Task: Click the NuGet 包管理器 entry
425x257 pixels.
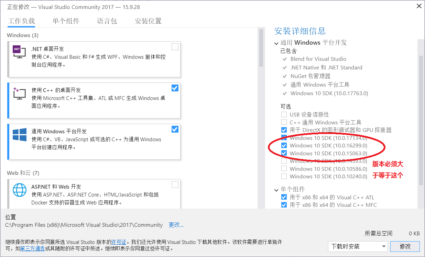Action: (310, 76)
